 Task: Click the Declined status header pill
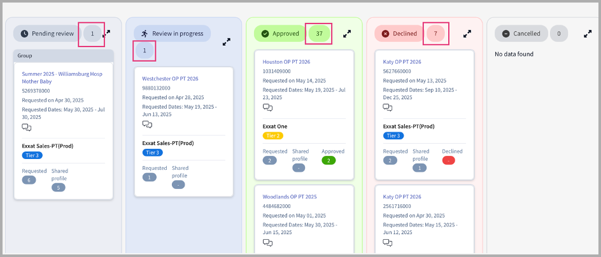[399, 34]
